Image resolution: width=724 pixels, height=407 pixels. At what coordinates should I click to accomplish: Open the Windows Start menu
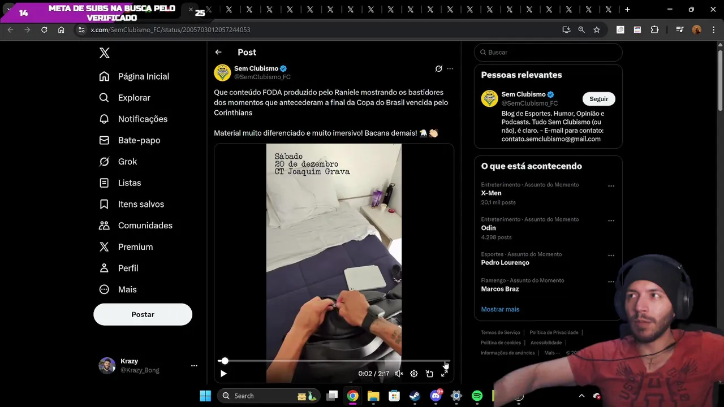pos(205,396)
